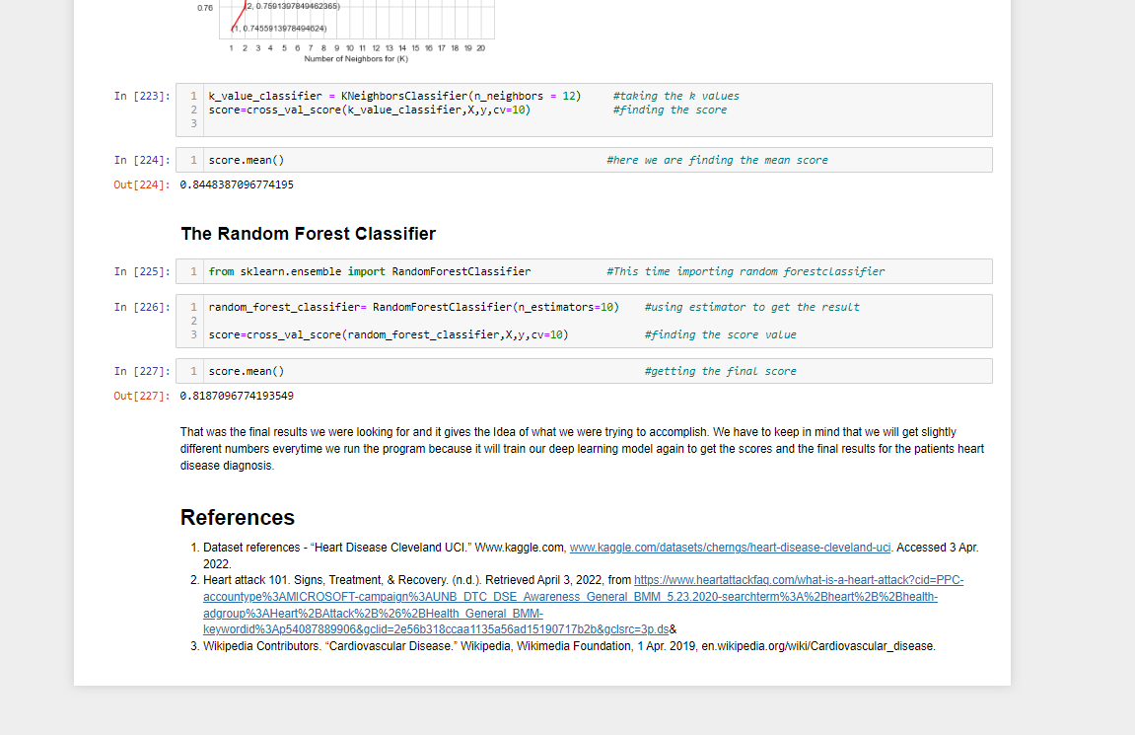Open the heartattackfaq.com reference link
This screenshot has width=1135, height=735.
[x=583, y=605]
